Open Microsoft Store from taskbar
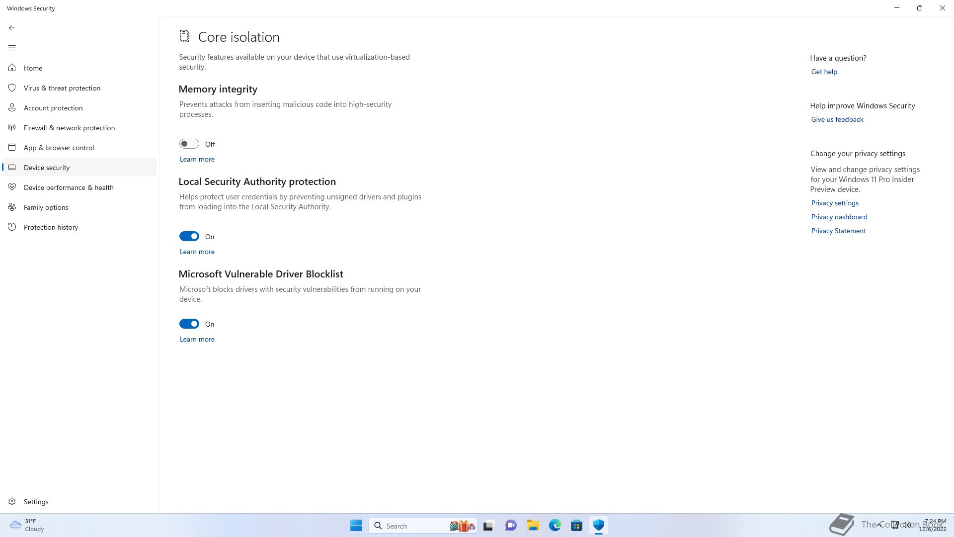This screenshot has width=954, height=537. [x=576, y=526]
